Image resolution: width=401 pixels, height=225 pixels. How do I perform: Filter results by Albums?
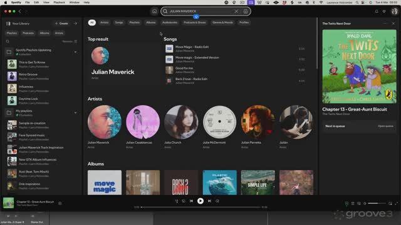click(151, 22)
